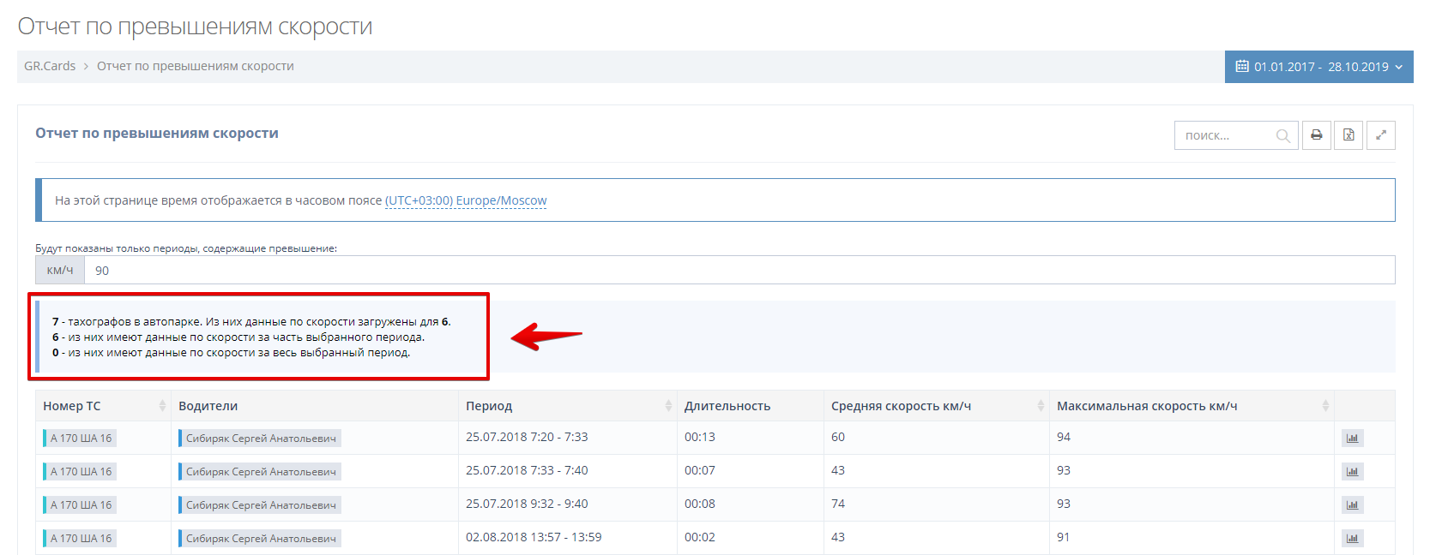The image size is (1430, 555).
Task: Focus the speed limit km/h field
Action: [738, 271]
